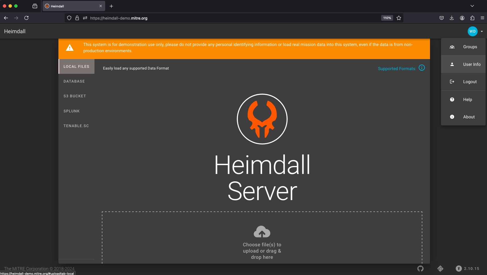Open the WD user avatar dropdown
The image size is (487, 275).
pos(473,31)
